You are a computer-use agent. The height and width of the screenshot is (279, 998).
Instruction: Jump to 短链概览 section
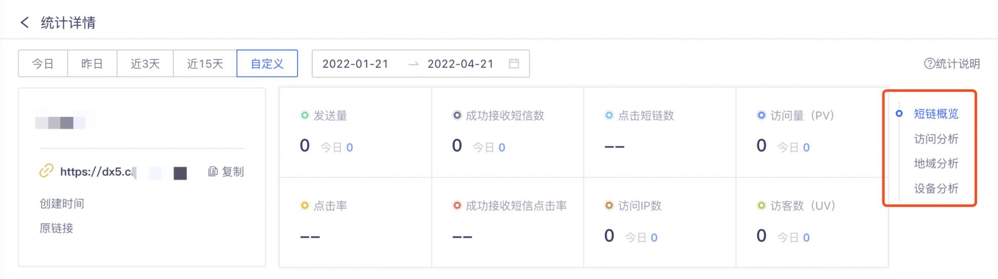(x=936, y=114)
